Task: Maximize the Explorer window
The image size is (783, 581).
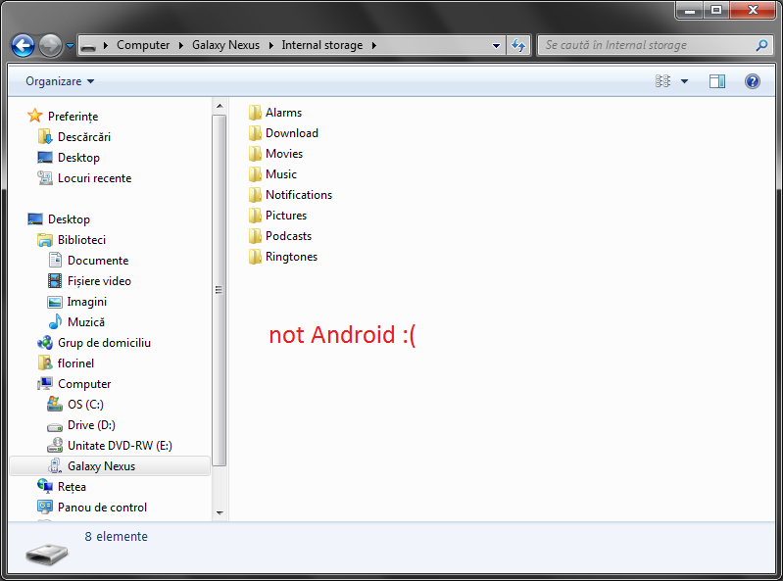Action: (x=716, y=10)
